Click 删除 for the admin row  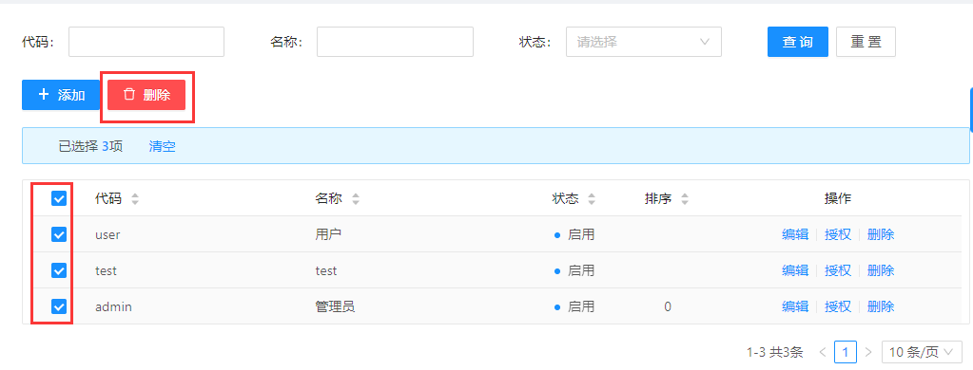coord(881,306)
